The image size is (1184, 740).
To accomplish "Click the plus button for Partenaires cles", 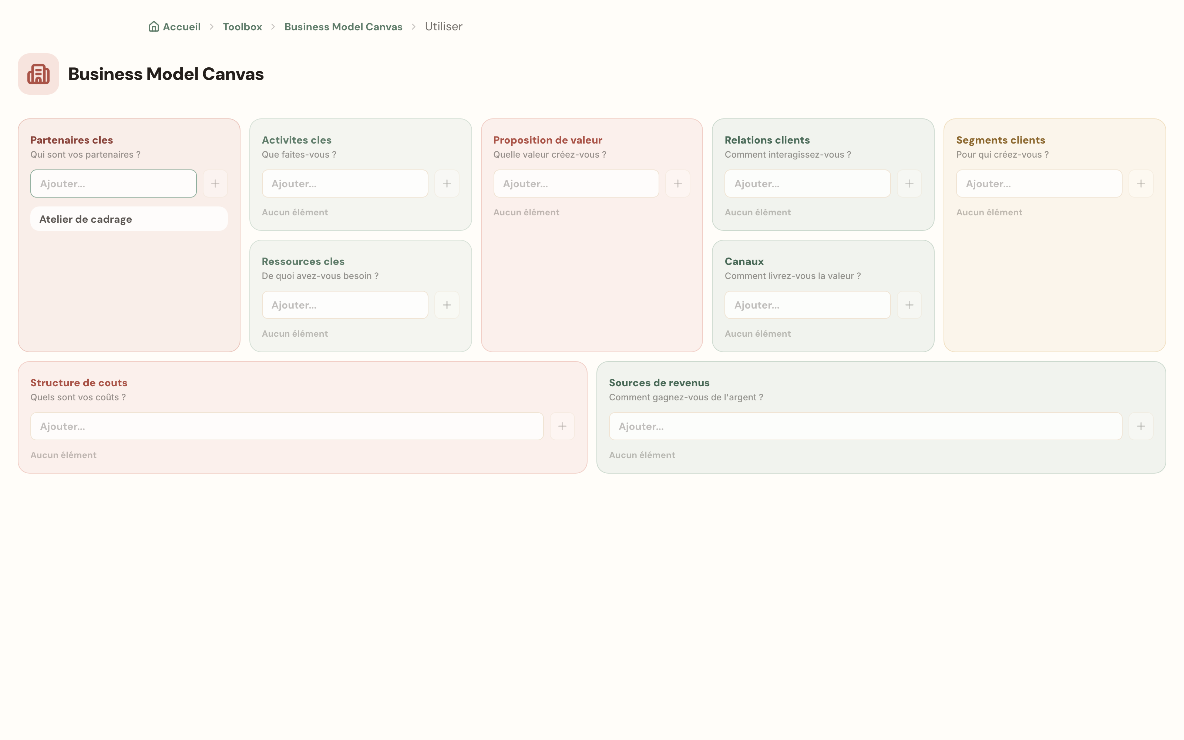I will click(x=215, y=184).
